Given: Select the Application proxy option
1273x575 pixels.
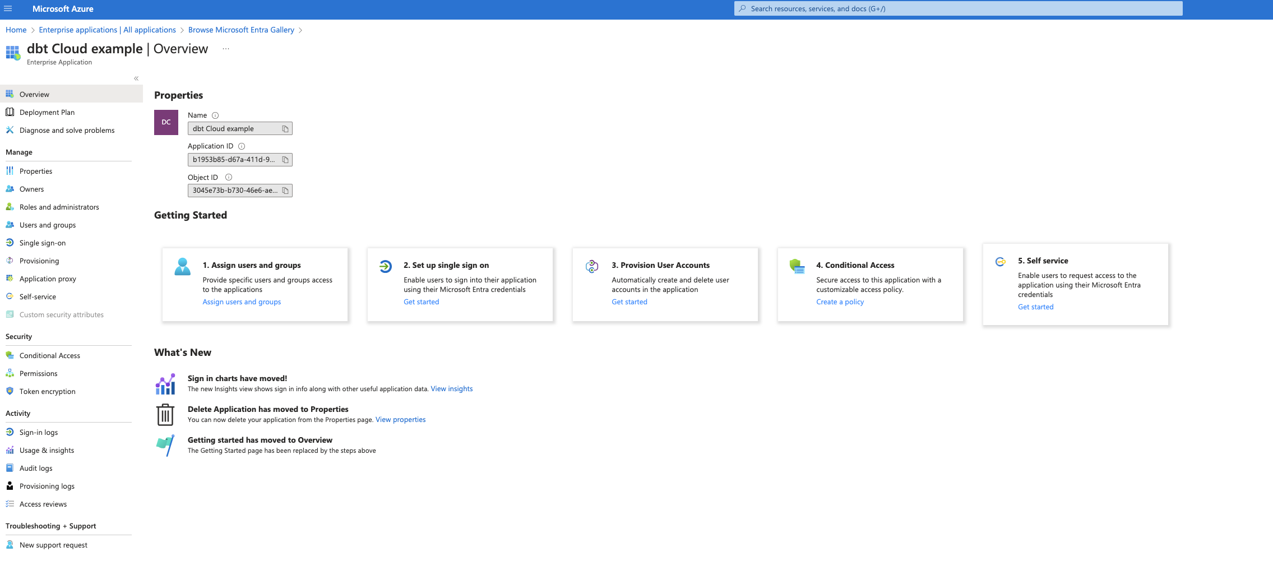Looking at the screenshot, I should [x=48, y=279].
